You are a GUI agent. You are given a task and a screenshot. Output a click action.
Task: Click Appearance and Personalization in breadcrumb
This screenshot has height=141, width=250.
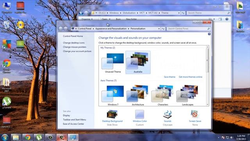[x=111, y=29]
